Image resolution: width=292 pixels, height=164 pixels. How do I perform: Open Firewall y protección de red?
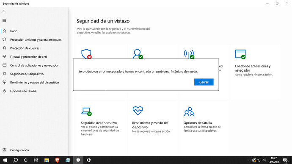(x=28, y=57)
